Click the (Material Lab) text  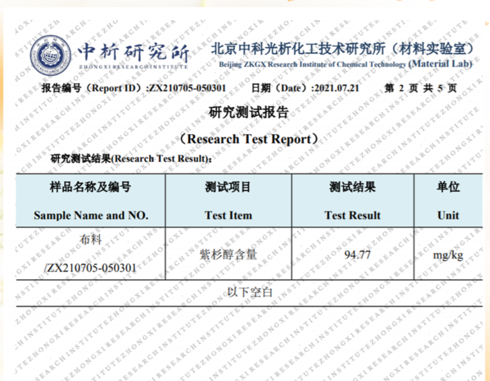click(x=440, y=64)
